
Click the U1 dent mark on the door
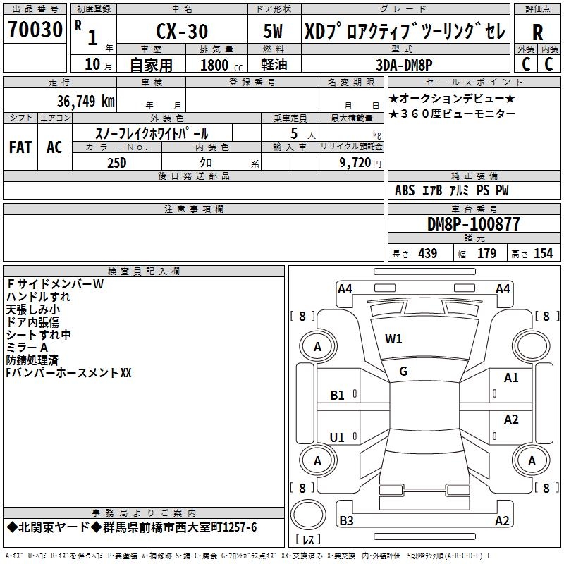337,437
